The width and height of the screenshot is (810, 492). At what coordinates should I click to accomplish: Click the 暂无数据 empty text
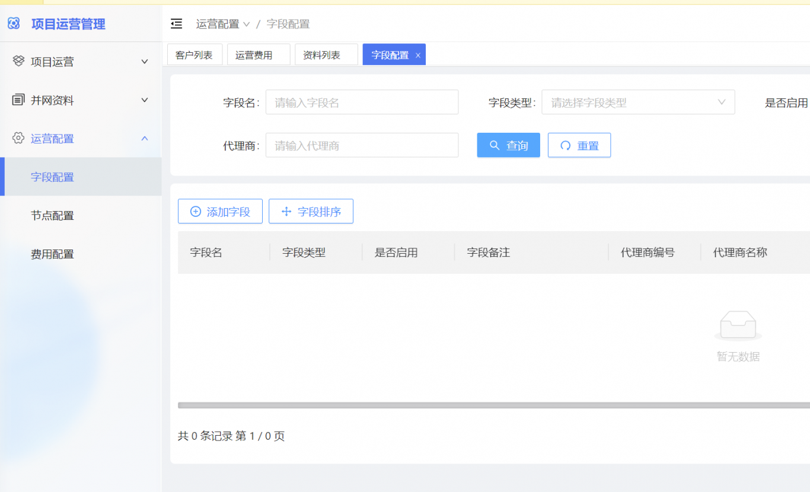pos(738,357)
